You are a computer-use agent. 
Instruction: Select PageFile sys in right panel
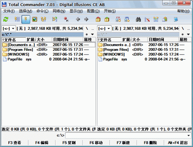click(x=144, y=59)
